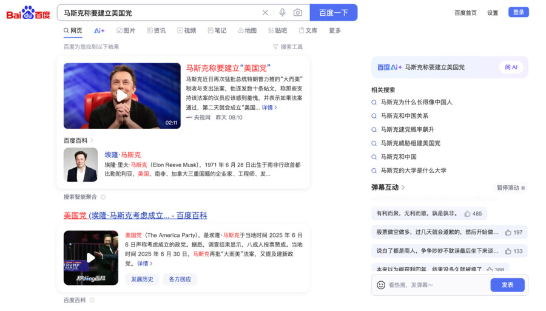Click the 百度一下 search button
This screenshot has width=546, height=311.
coord(333,13)
